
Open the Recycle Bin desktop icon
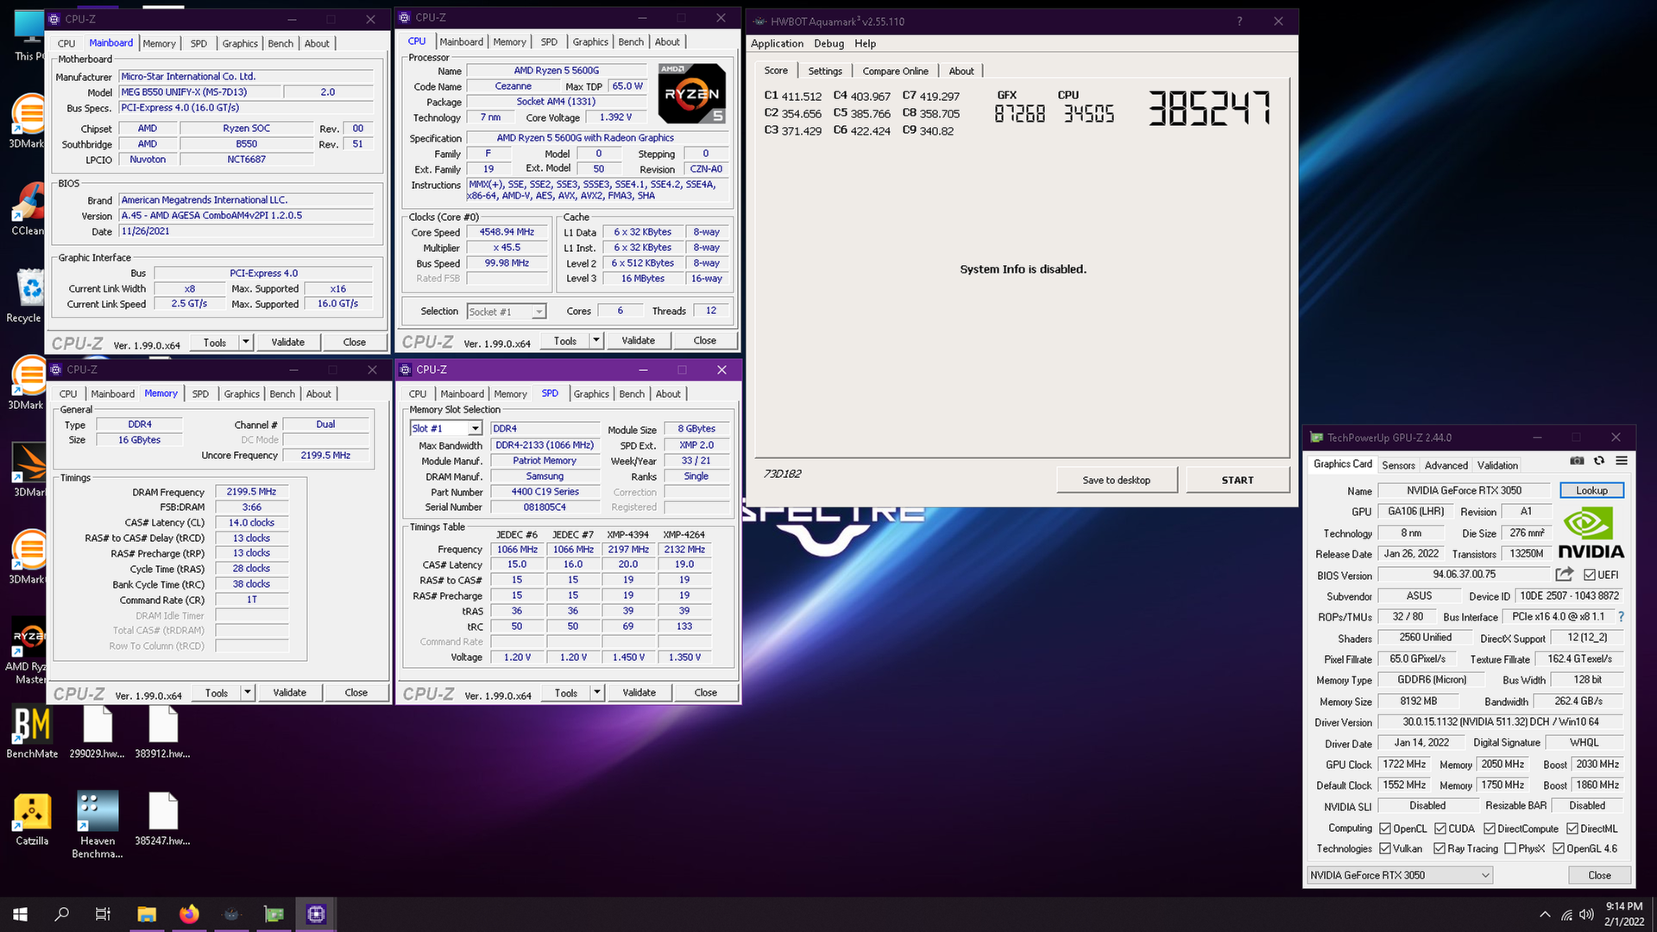26,296
